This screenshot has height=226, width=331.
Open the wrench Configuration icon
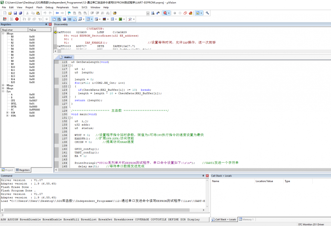point(207,13)
